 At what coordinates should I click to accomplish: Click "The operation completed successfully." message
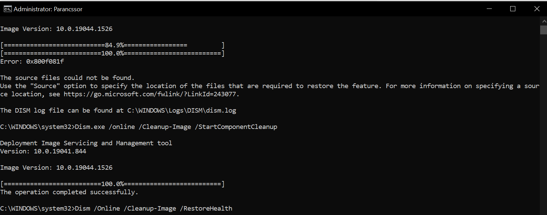coord(69,192)
